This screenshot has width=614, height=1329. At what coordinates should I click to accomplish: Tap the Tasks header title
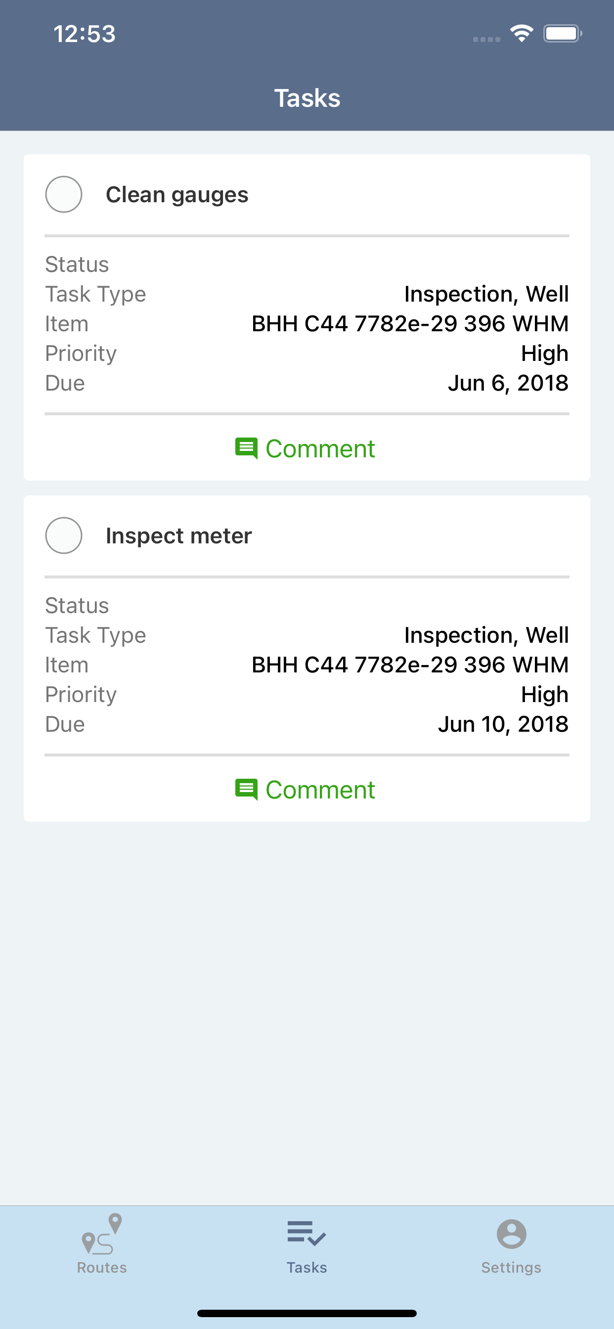[x=307, y=97]
